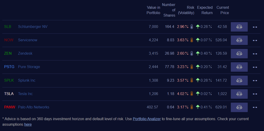Viewport: 264px width, 131px height.
Task: Click the balance scale icon for Servicenow
Action: pos(239,40)
